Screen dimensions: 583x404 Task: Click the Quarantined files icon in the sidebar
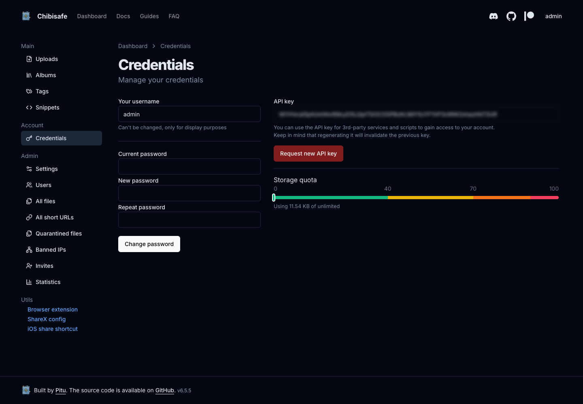click(29, 234)
